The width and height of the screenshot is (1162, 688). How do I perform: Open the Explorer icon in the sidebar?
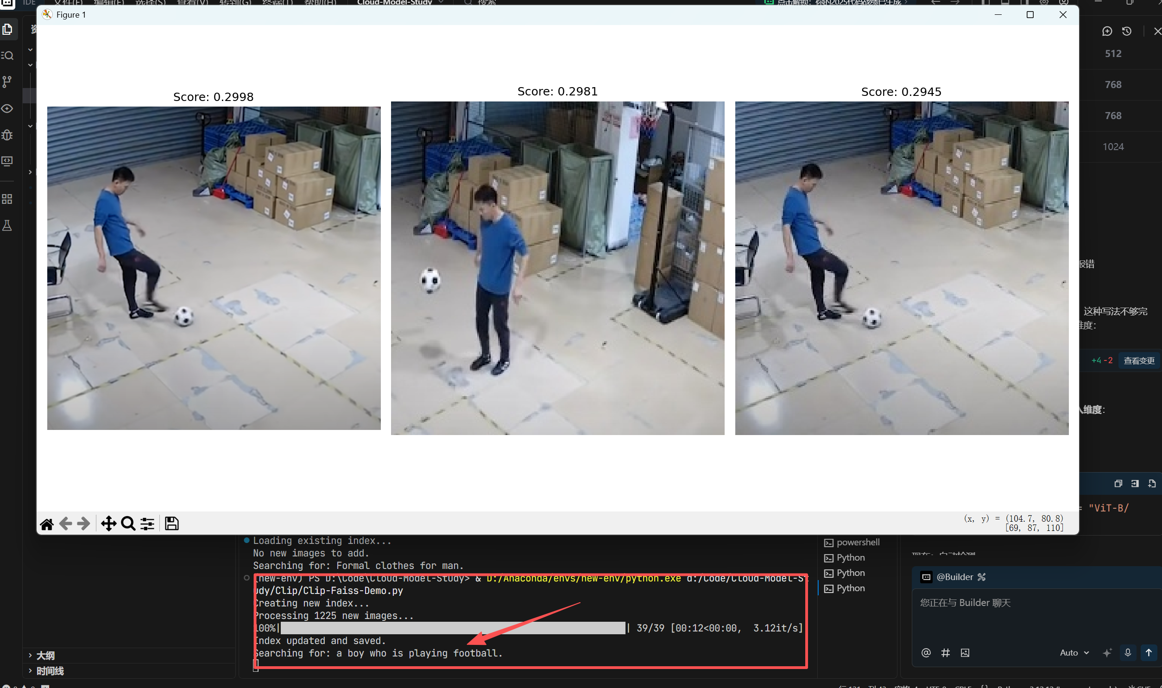(7, 29)
